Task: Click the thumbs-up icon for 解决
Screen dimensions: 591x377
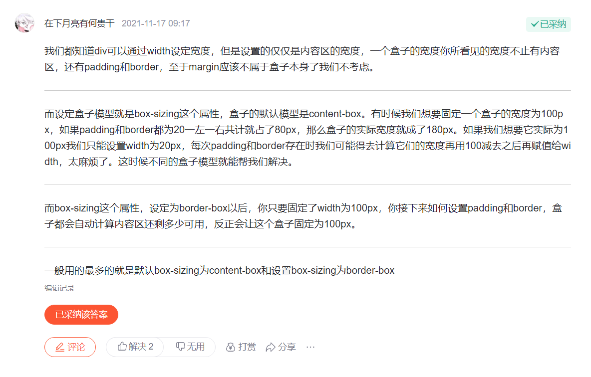Action: click(x=122, y=346)
